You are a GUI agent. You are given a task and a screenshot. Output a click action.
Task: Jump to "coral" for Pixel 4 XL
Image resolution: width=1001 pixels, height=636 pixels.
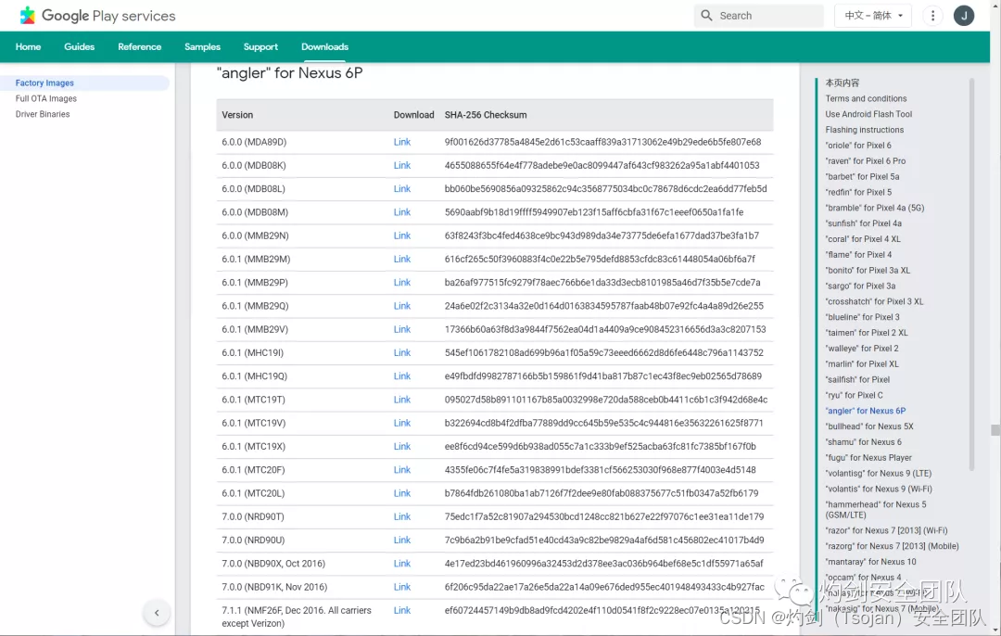[863, 239]
